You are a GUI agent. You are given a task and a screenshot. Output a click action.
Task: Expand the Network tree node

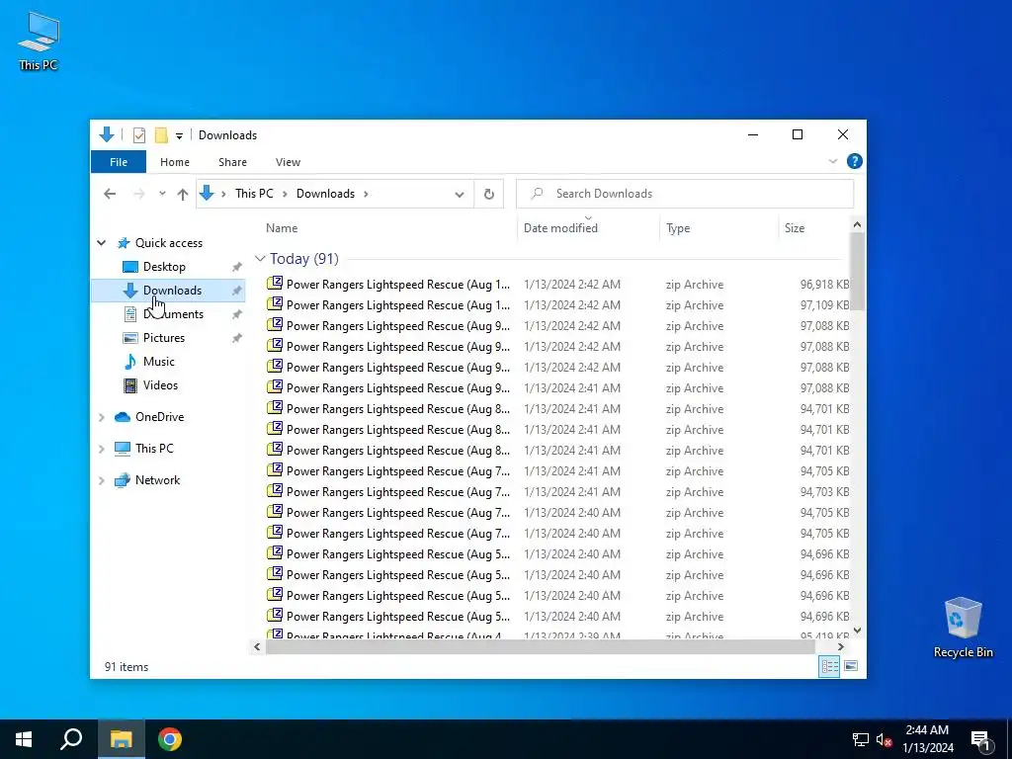[x=102, y=480]
